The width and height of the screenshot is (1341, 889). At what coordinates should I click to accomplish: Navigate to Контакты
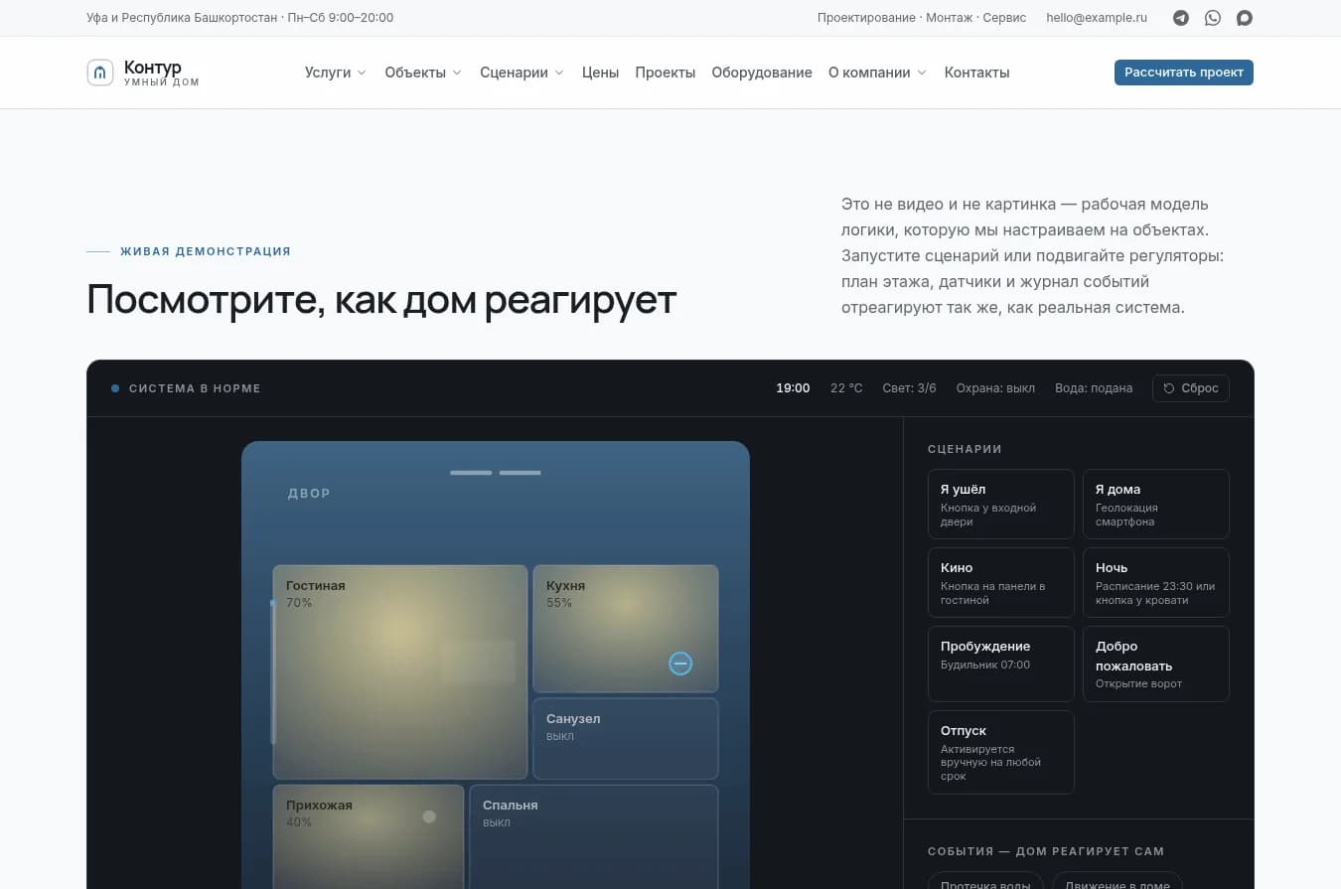pos(977,73)
